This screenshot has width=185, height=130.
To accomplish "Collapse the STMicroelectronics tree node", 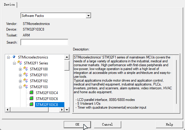I will point(8,57).
